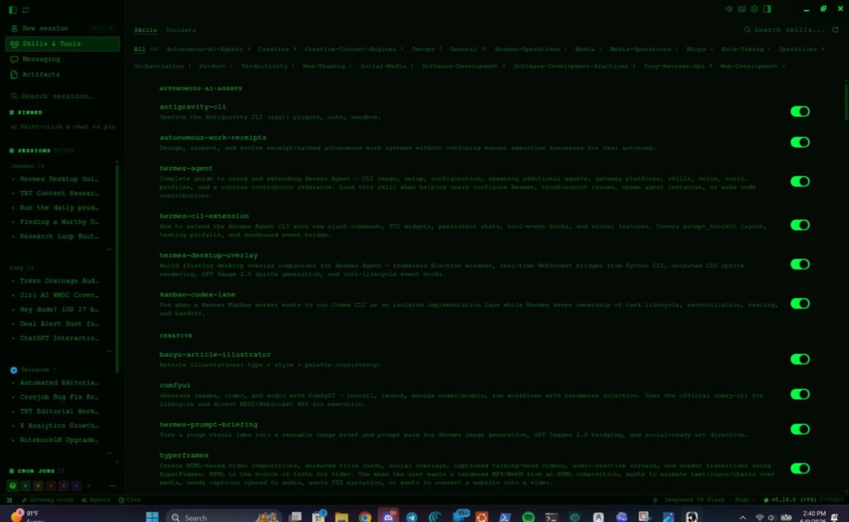Open Chrome from the taskbar
Viewport: 849px width, 522px height.
coord(365,516)
